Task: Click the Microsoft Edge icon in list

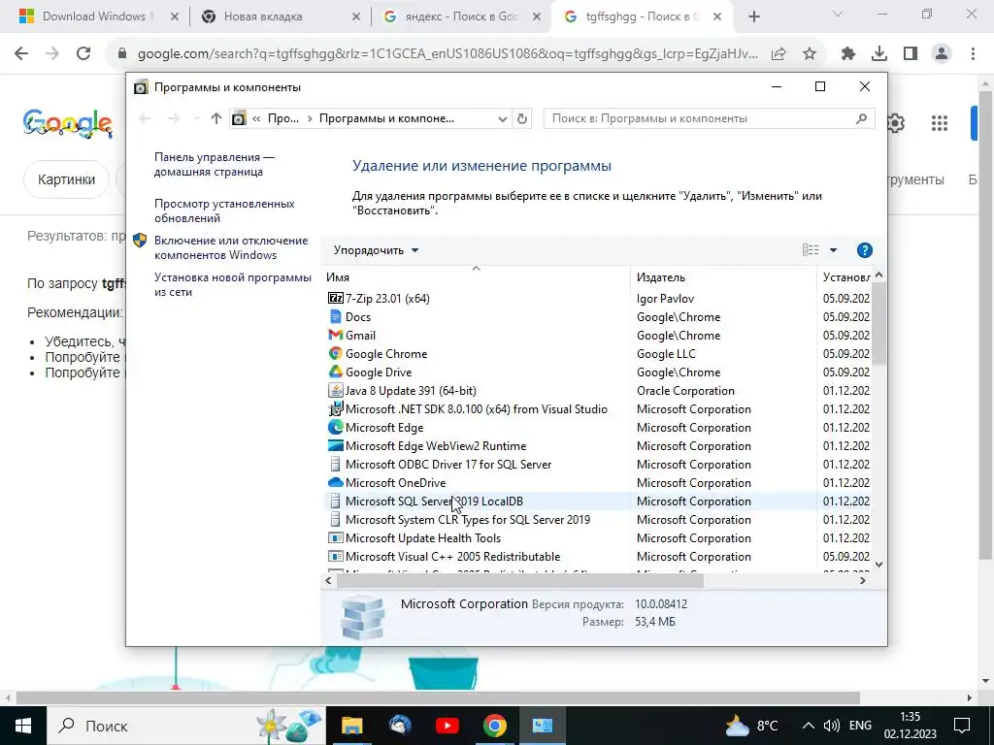Action: pyautogui.click(x=335, y=428)
